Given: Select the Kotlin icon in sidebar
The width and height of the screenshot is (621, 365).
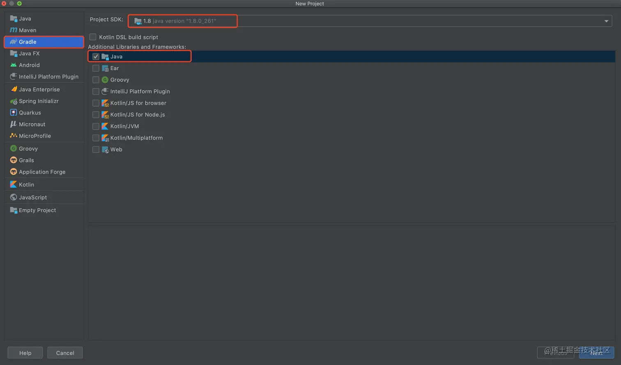Looking at the screenshot, I should click(14, 184).
